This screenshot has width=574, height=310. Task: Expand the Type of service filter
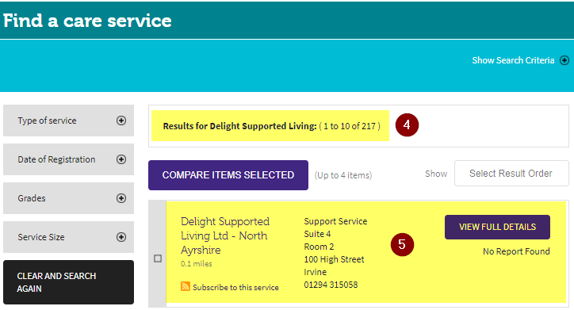(x=68, y=121)
